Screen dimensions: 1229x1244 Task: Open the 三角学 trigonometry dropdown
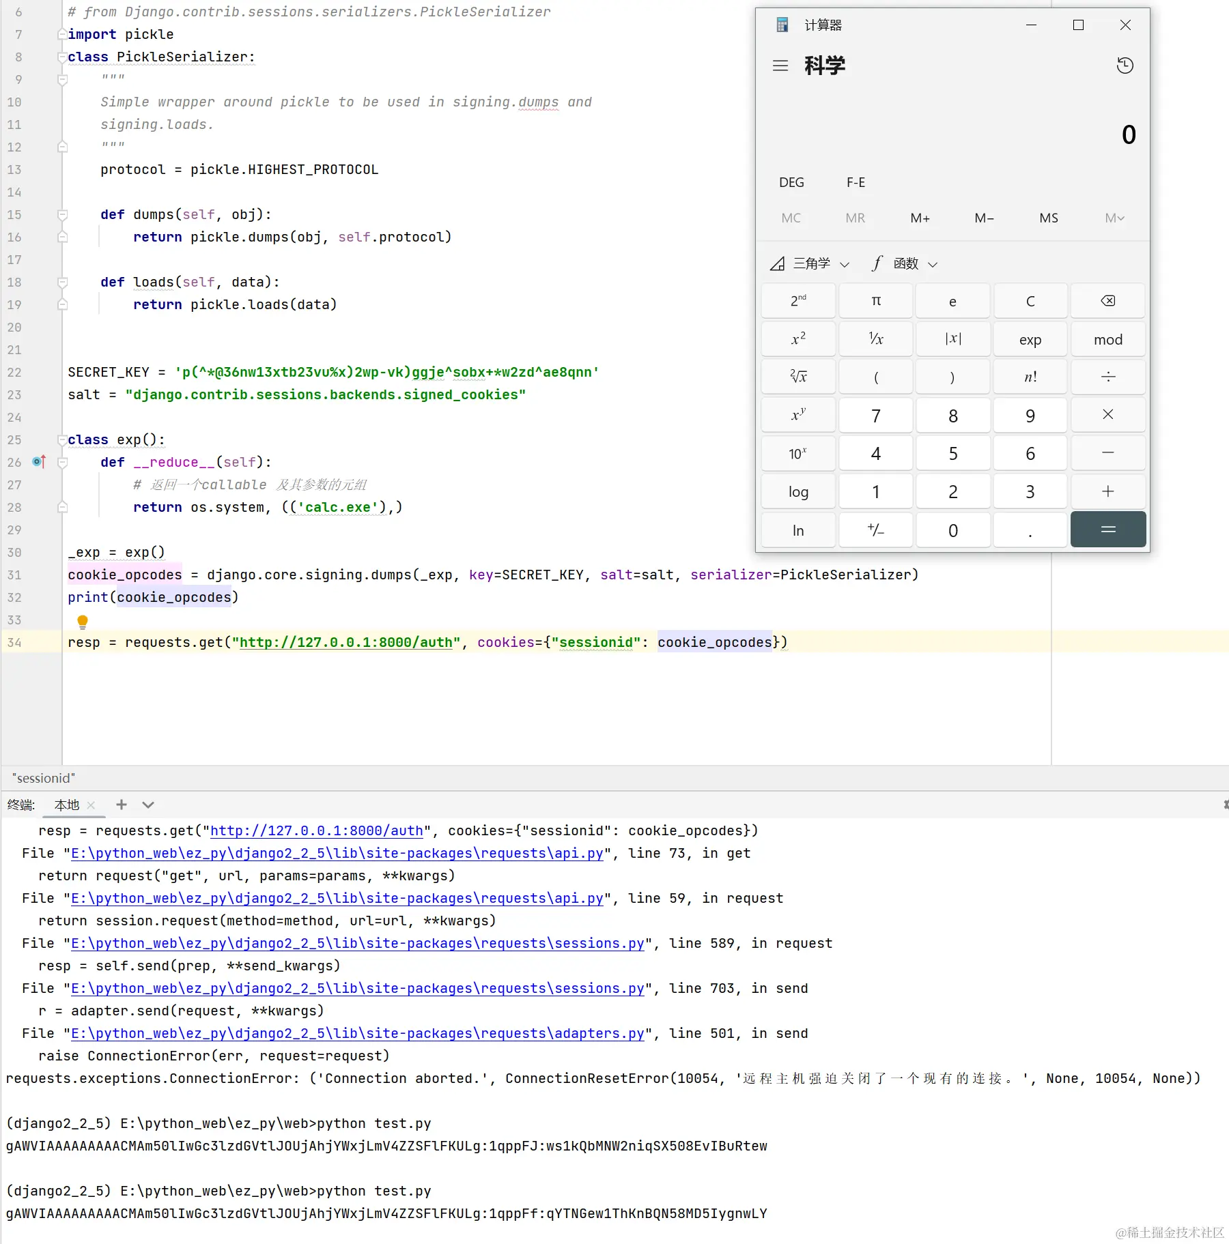[x=810, y=263]
